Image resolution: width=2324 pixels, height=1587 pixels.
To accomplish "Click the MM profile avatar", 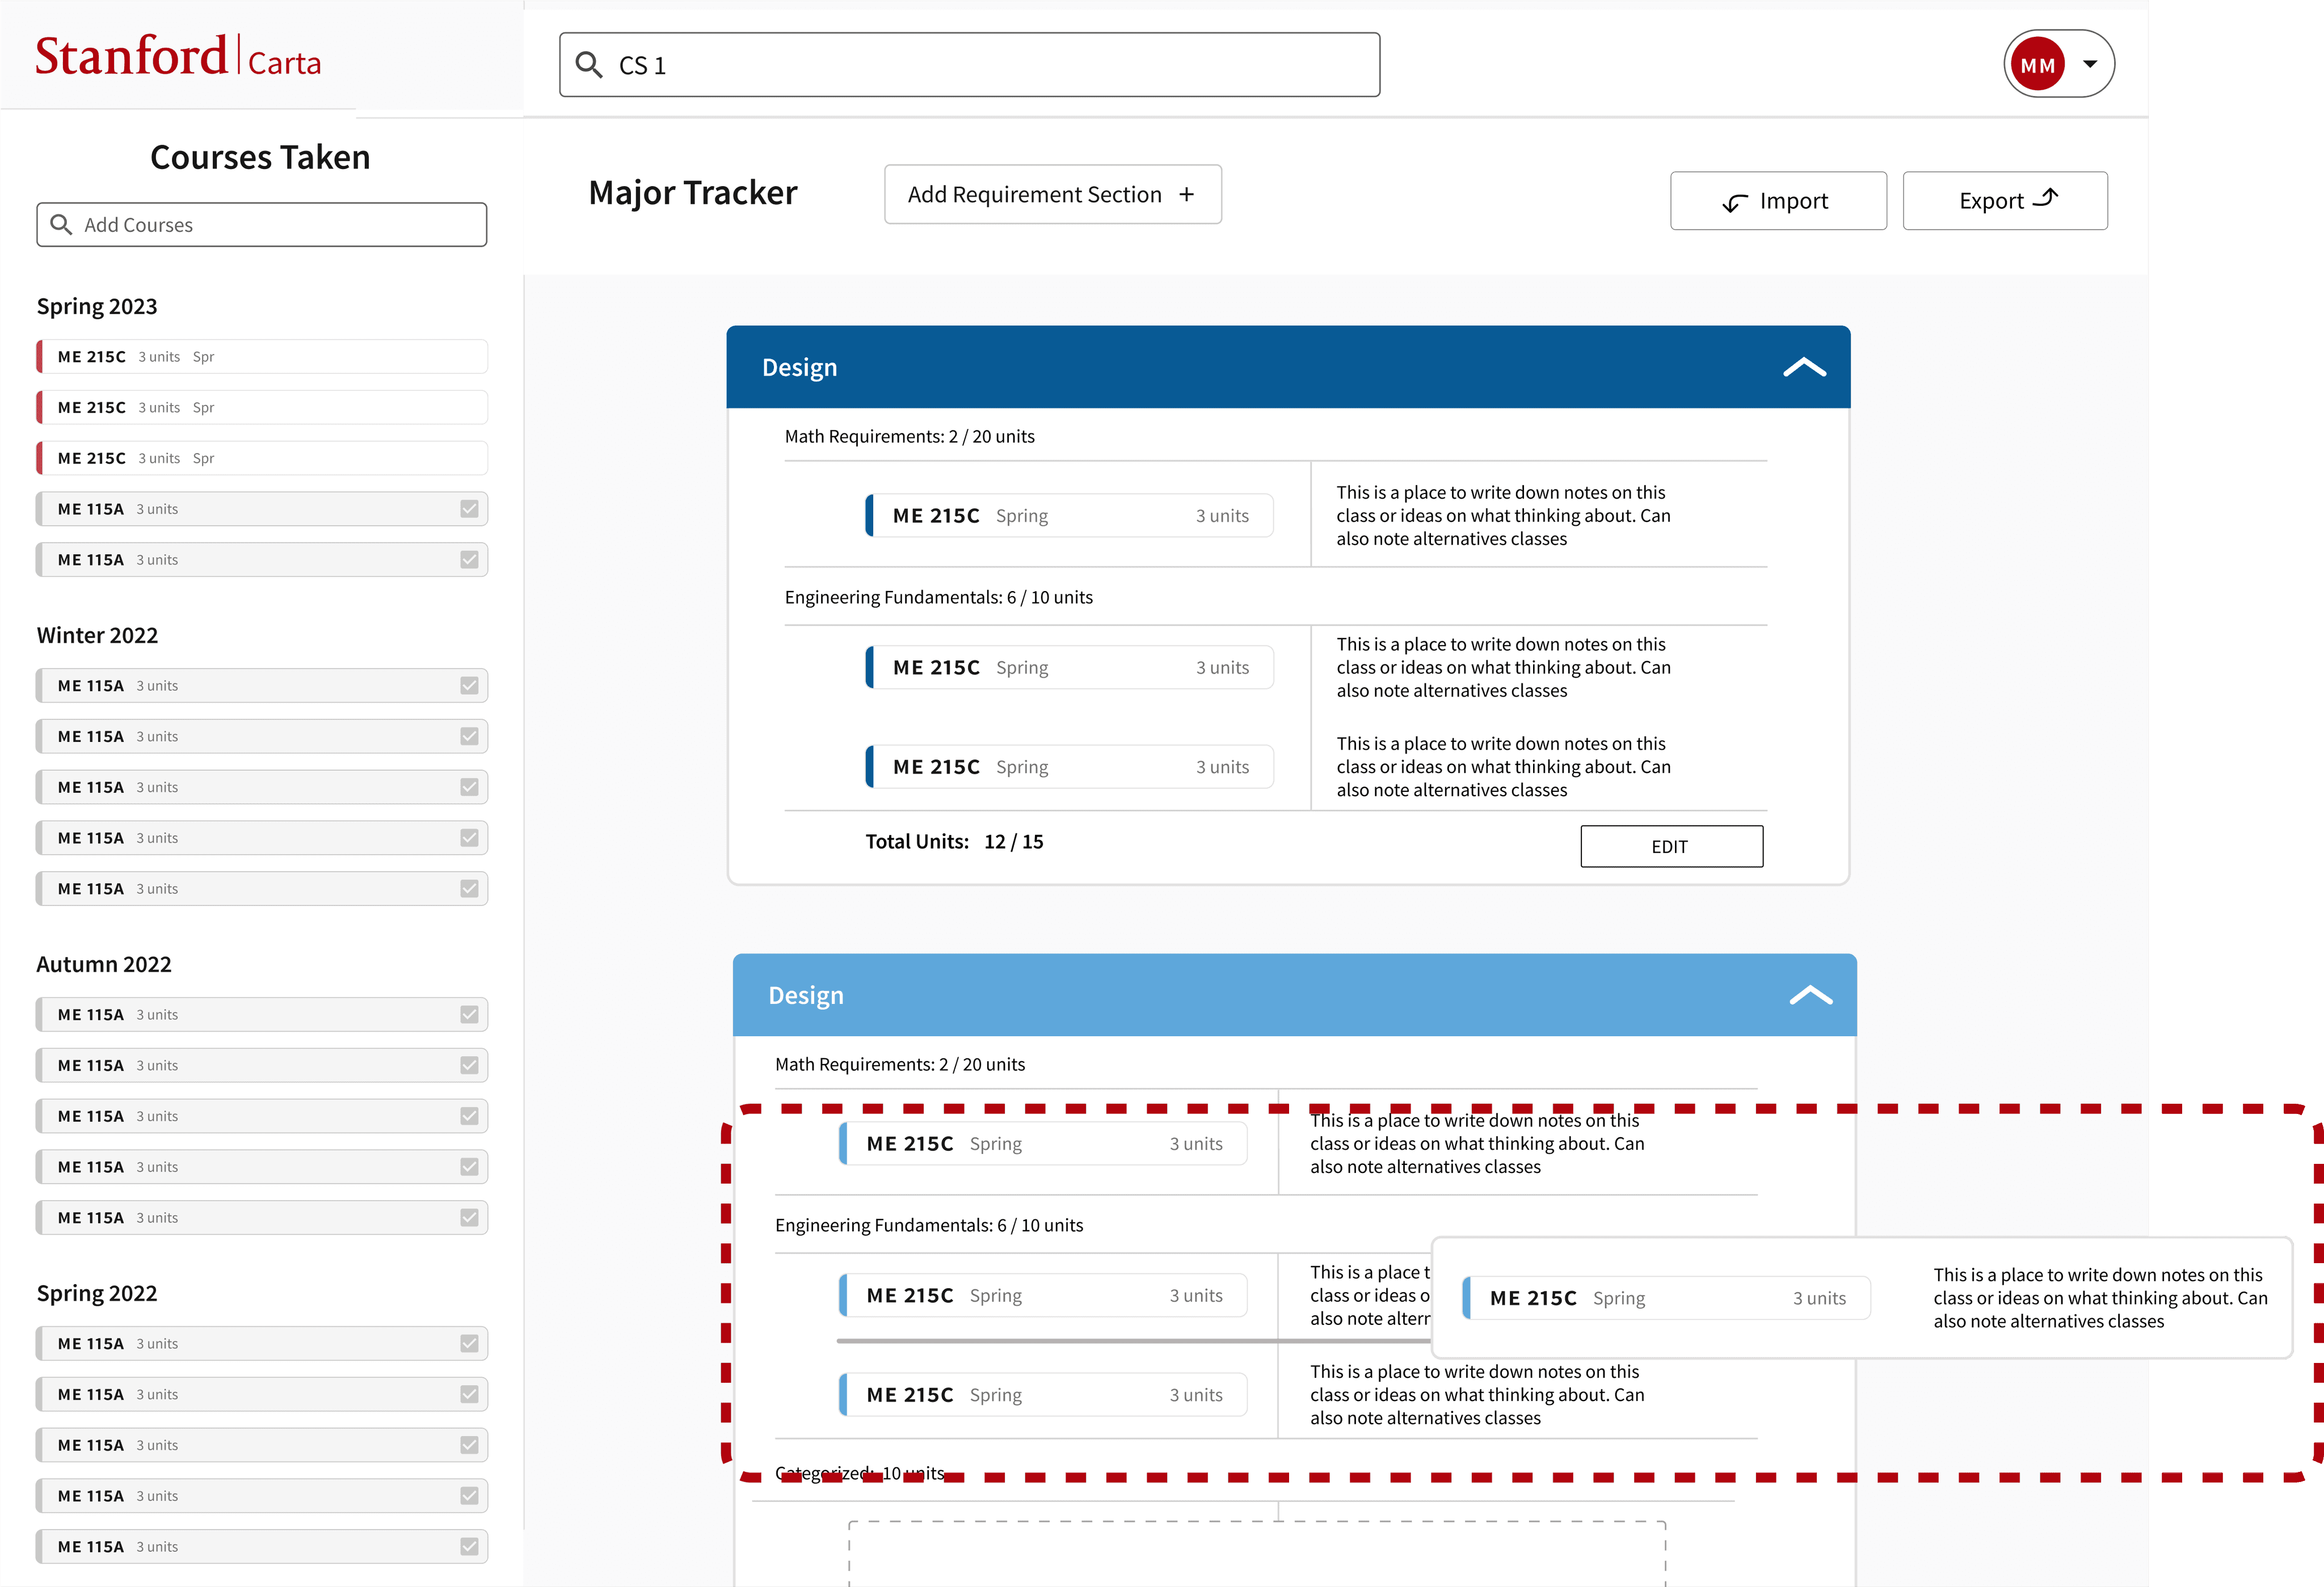I will tap(2037, 65).
